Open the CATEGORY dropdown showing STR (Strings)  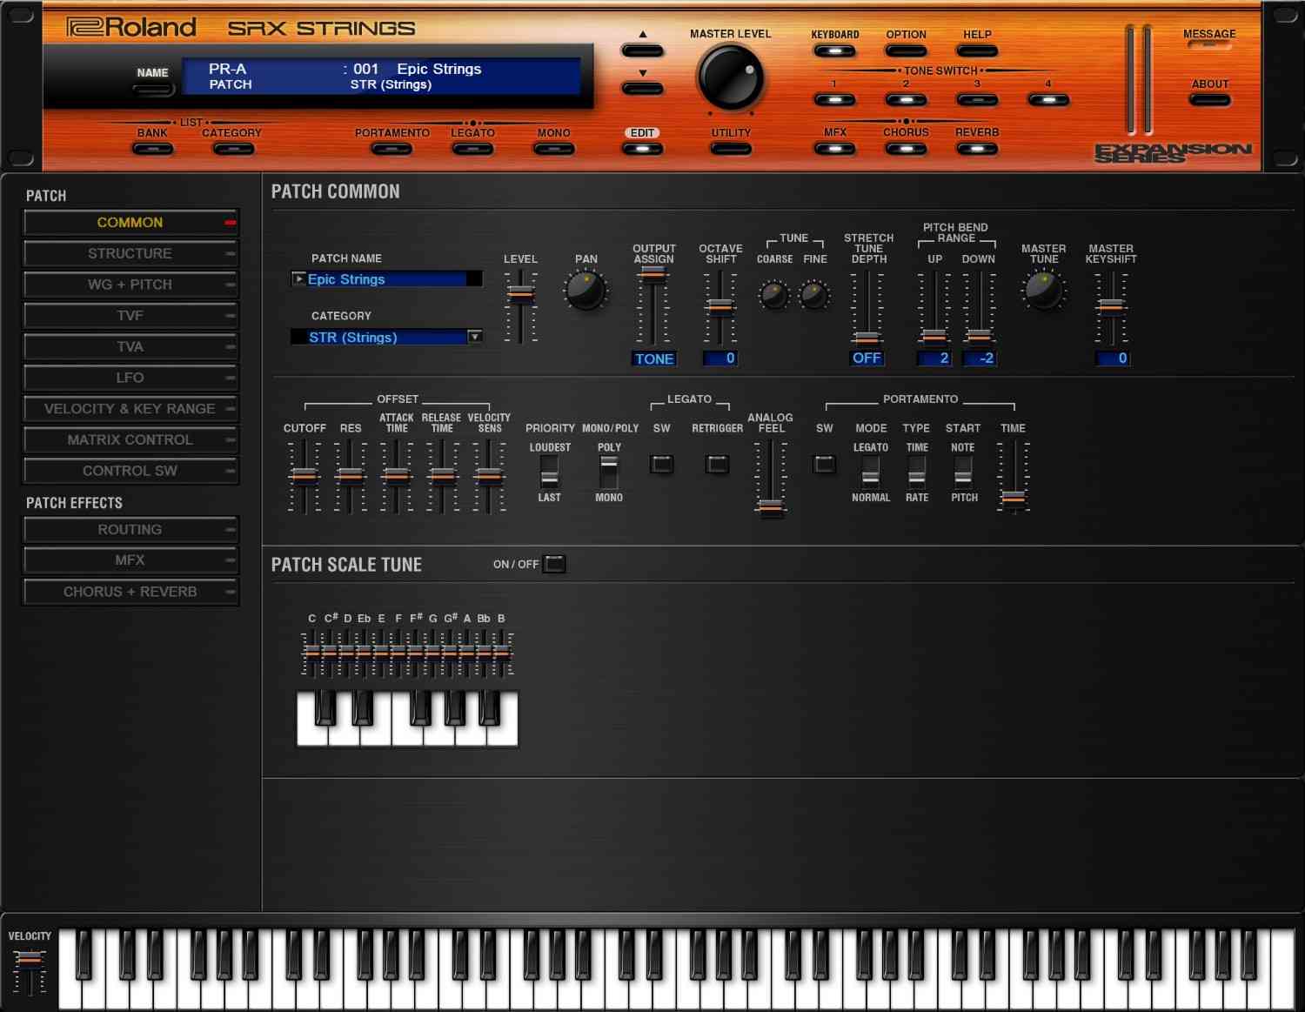387,337
